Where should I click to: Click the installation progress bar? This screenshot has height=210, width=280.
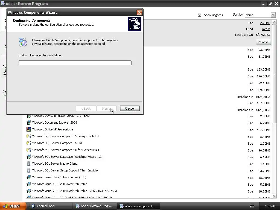75,63
